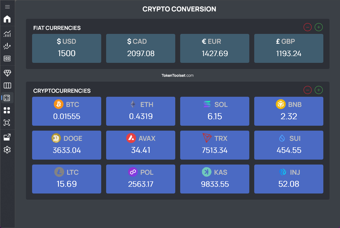Viewport: 340px width, 228px height.
Task: Edit the LTC value 15.69
Action: point(67,184)
